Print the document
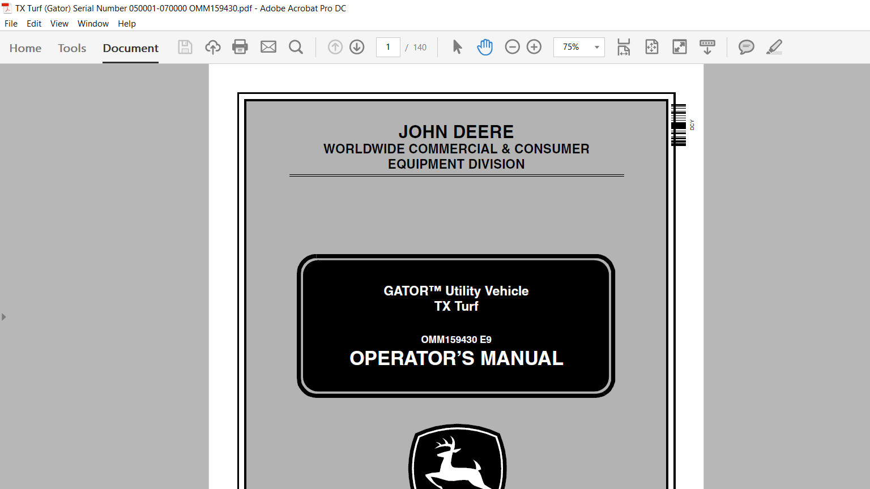Viewport: 870px width, 489px height. (240, 47)
